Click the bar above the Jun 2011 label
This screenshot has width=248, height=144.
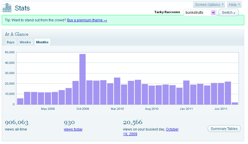click(221, 93)
